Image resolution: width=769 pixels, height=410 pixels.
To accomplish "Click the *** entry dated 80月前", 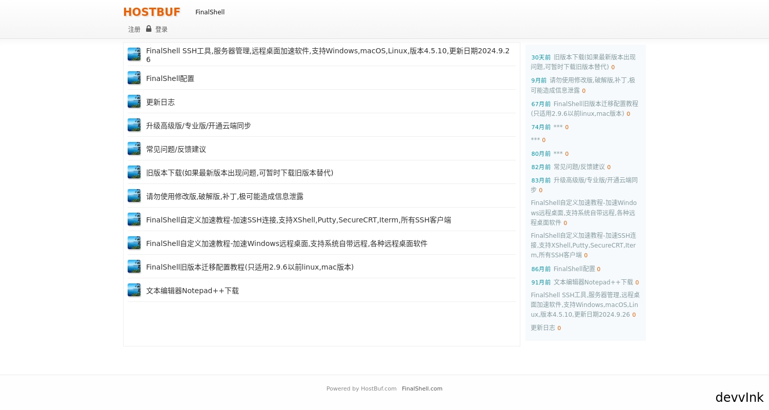I will click(x=558, y=154).
